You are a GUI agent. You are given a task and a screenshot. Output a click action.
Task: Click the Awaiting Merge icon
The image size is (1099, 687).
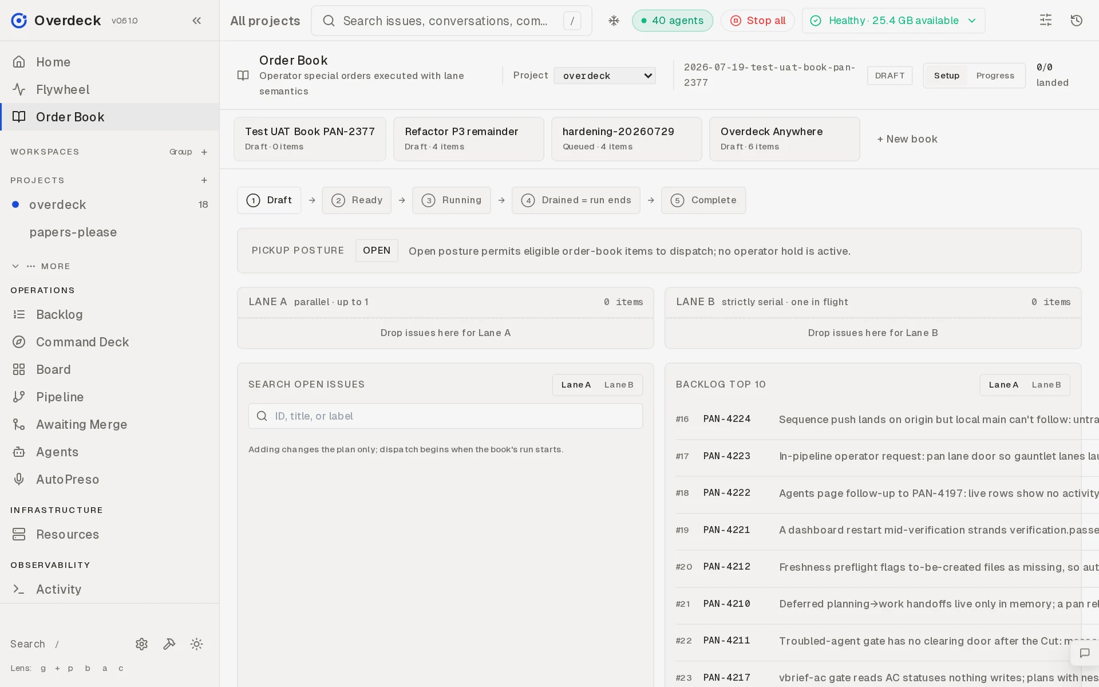pos(19,424)
